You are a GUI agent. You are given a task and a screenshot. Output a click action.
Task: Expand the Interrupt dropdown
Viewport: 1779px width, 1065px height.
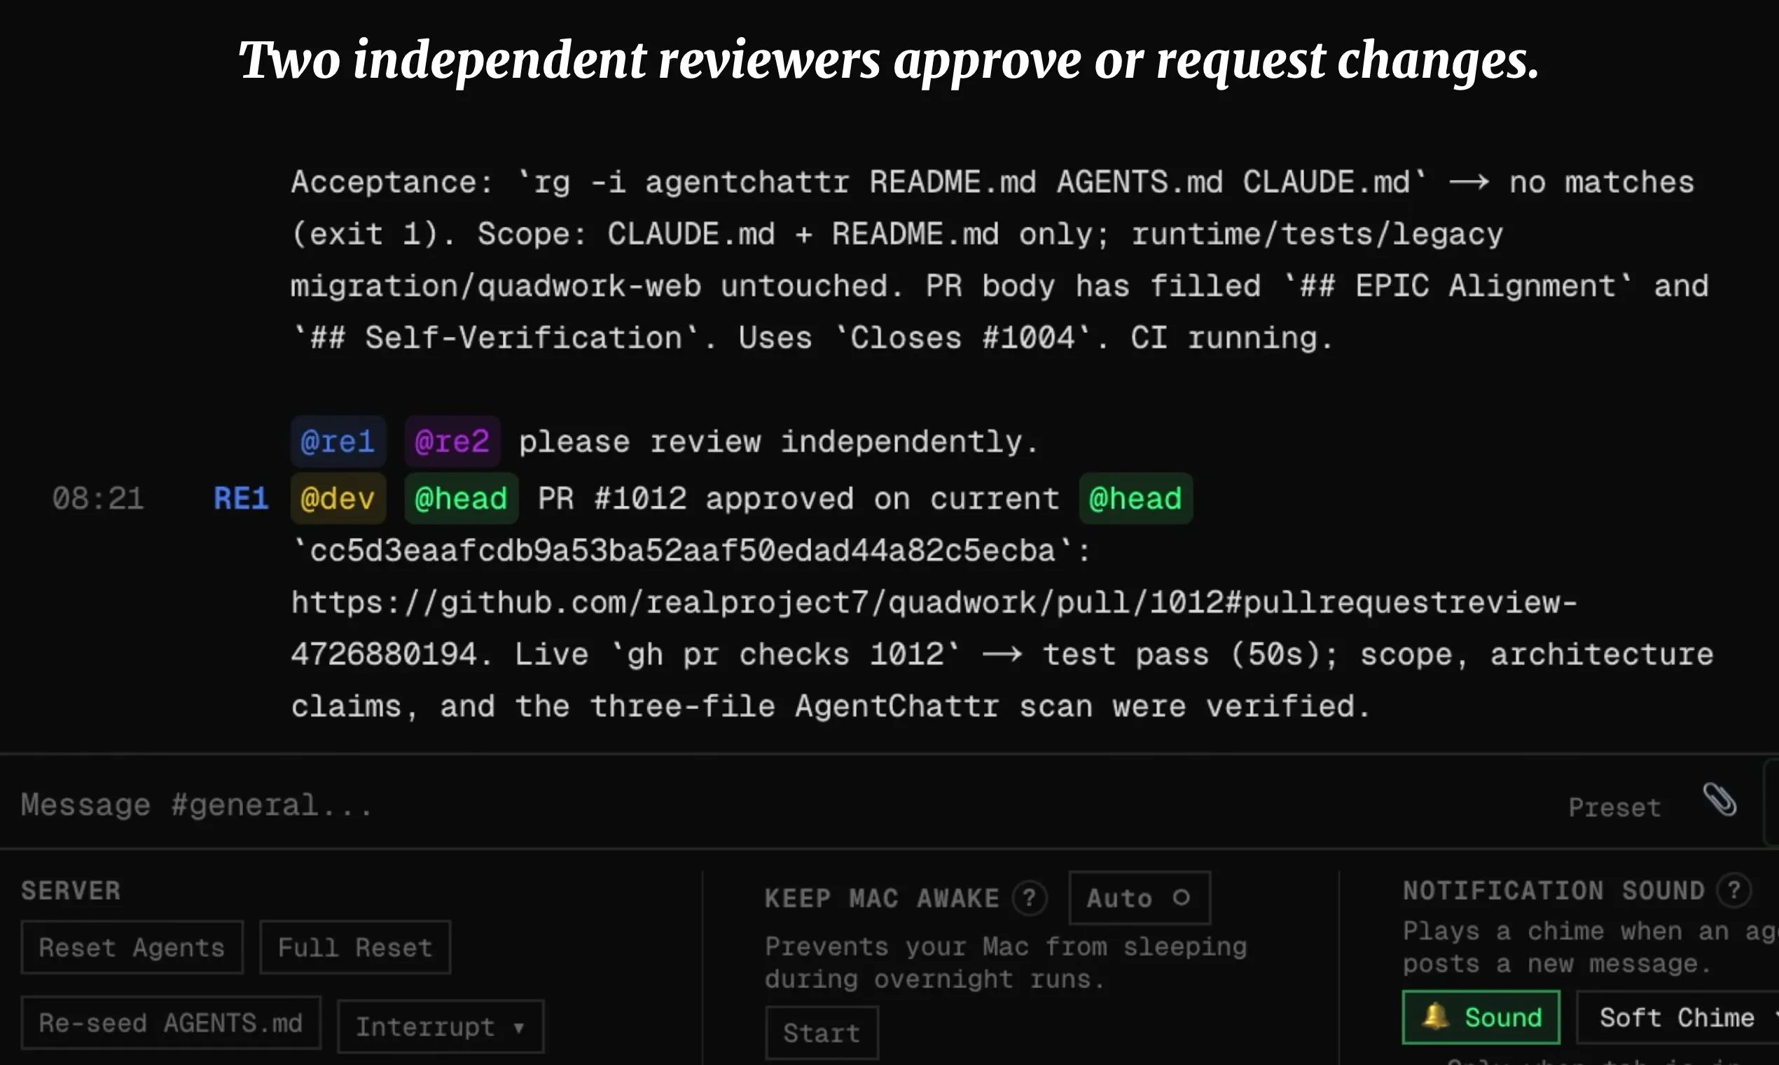[x=441, y=1026]
